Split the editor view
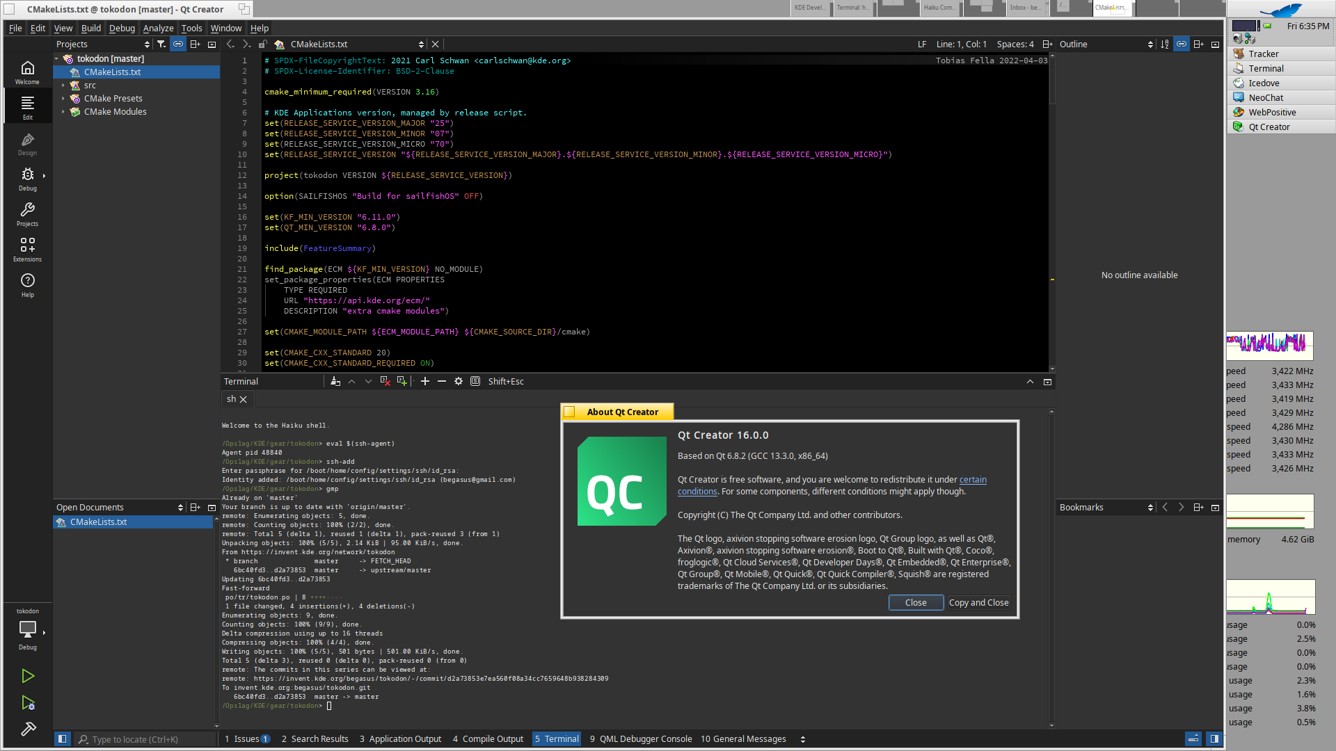The height and width of the screenshot is (751, 1336). click(x=1047, y=44)
